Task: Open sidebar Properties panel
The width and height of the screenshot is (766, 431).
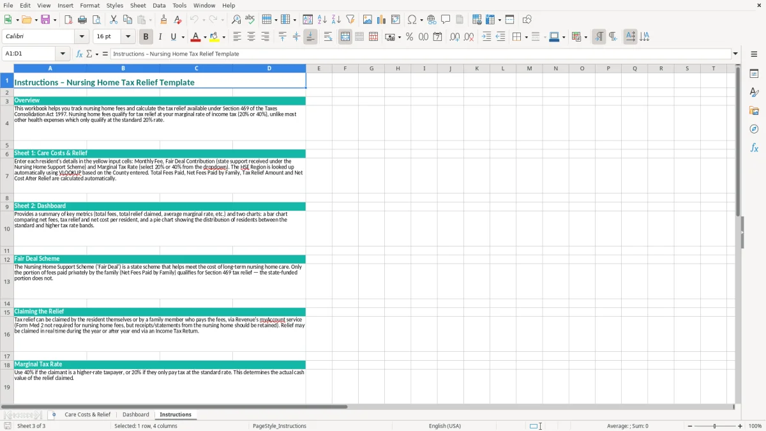Action: pyautogui.click(x=754, y=73)
